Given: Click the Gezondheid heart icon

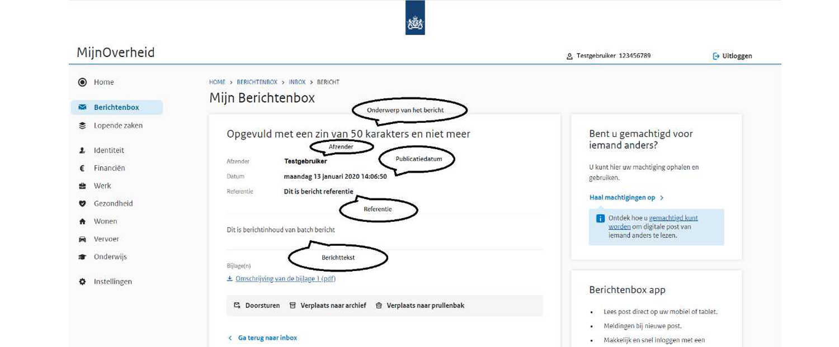Looking at the screenshot, I should point(82,204).
